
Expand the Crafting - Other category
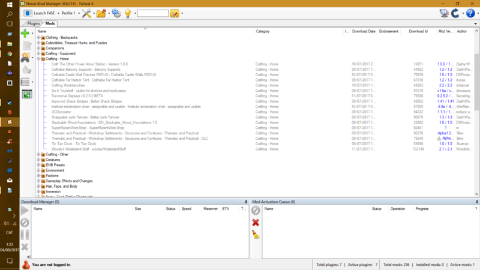tap(38, 154)
